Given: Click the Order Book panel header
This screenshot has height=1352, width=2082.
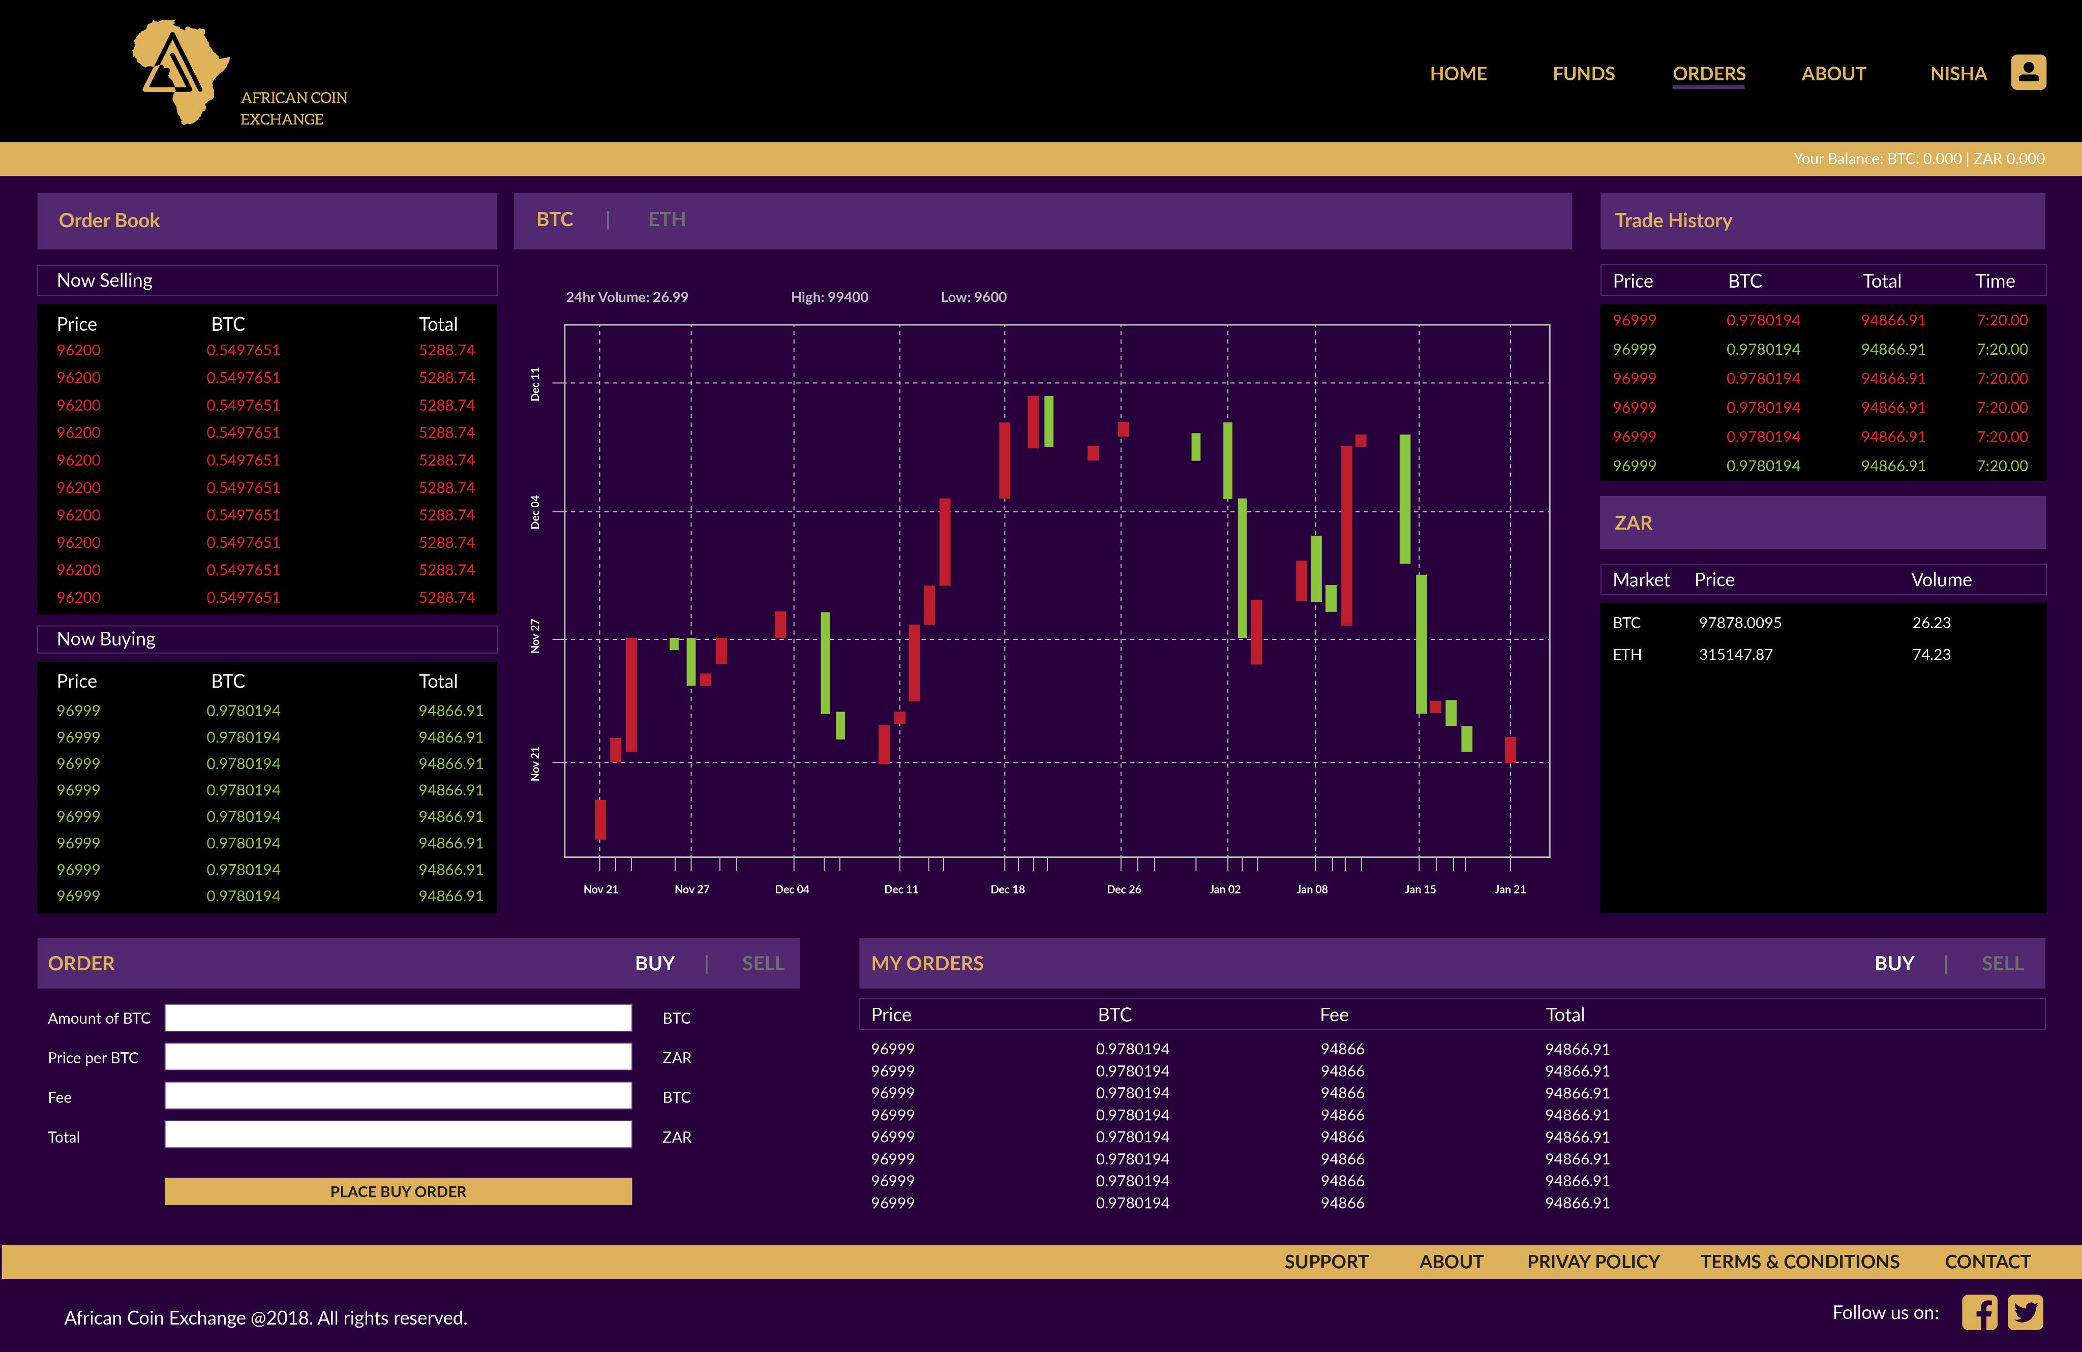Looking at the screenshot, I should [x=267, y=221].
